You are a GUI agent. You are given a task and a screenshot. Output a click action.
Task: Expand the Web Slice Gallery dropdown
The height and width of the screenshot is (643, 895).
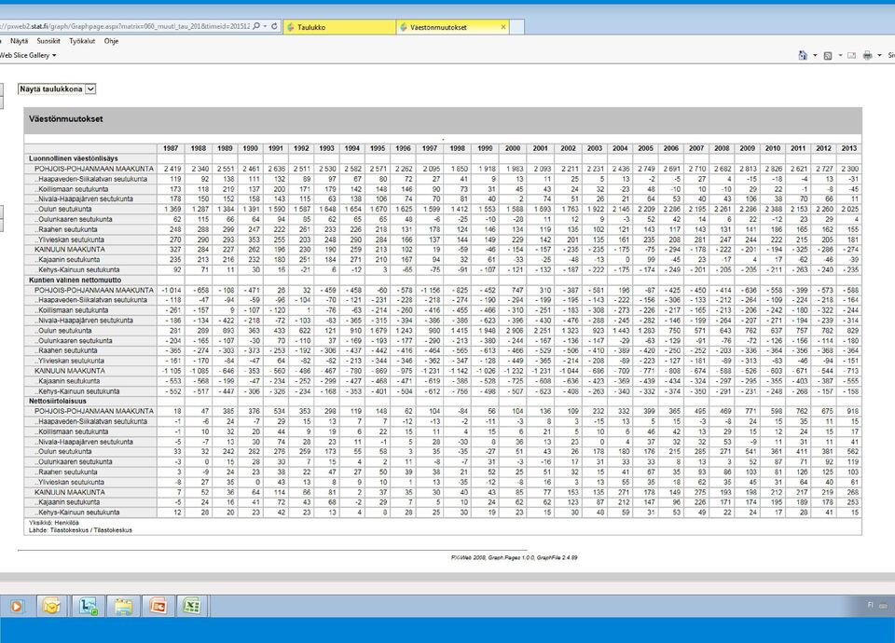(54, 55)
